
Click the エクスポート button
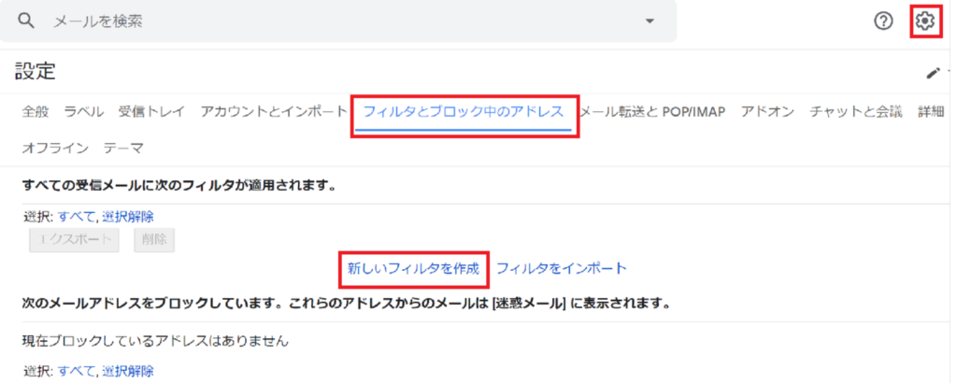pos(74,240)
